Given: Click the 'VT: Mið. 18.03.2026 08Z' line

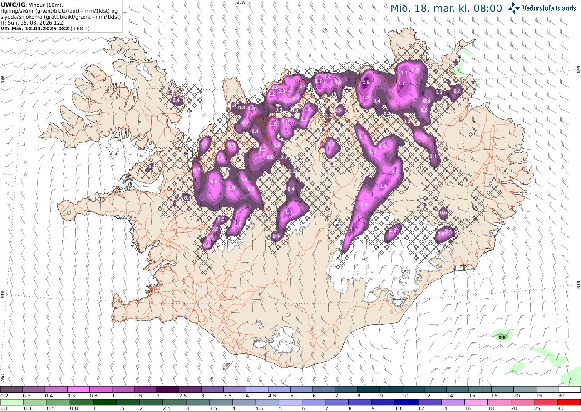Looking at the screenshot, I should (x=35, y=28).
